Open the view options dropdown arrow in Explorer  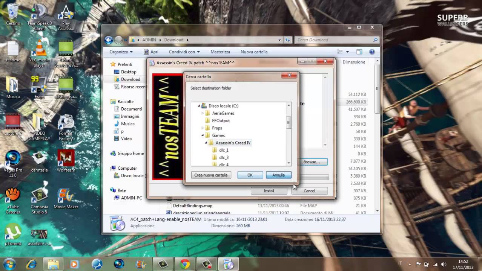tap(347, 52)
